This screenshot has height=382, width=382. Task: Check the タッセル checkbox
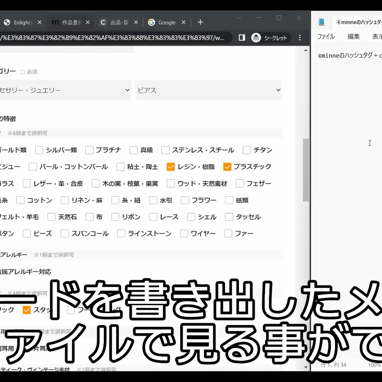click(x=229, y=217)
